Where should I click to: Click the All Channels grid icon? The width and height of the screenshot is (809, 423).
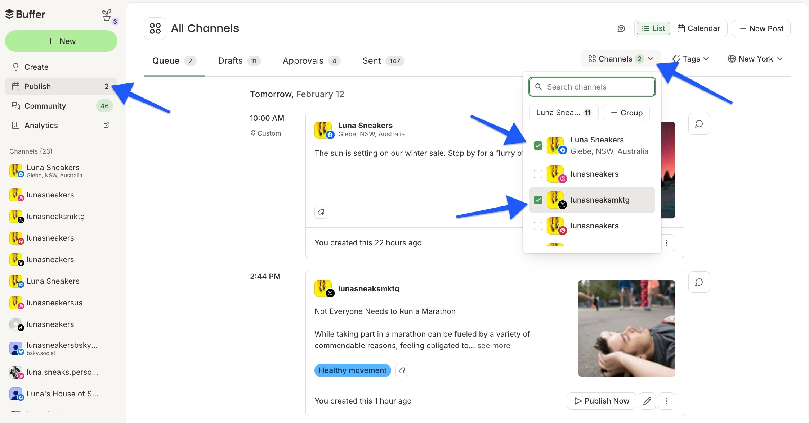pos(155,28)
